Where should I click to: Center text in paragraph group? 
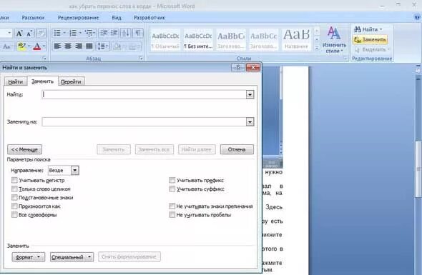click(x=68, y=46)
